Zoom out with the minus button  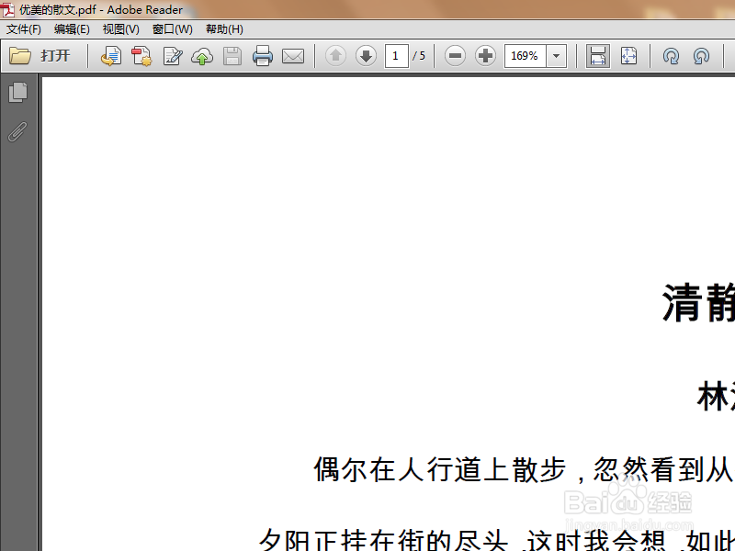pyautogui.click(x=455, y=56)
